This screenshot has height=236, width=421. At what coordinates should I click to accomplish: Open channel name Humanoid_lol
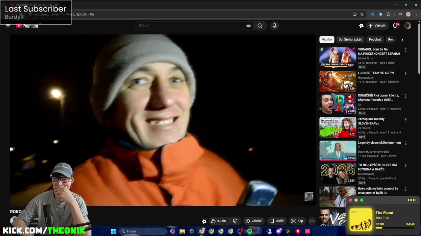pyautogui.click(x=367, y=78)
